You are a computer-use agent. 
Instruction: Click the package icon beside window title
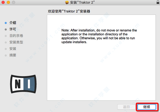(x=67, y=2)
